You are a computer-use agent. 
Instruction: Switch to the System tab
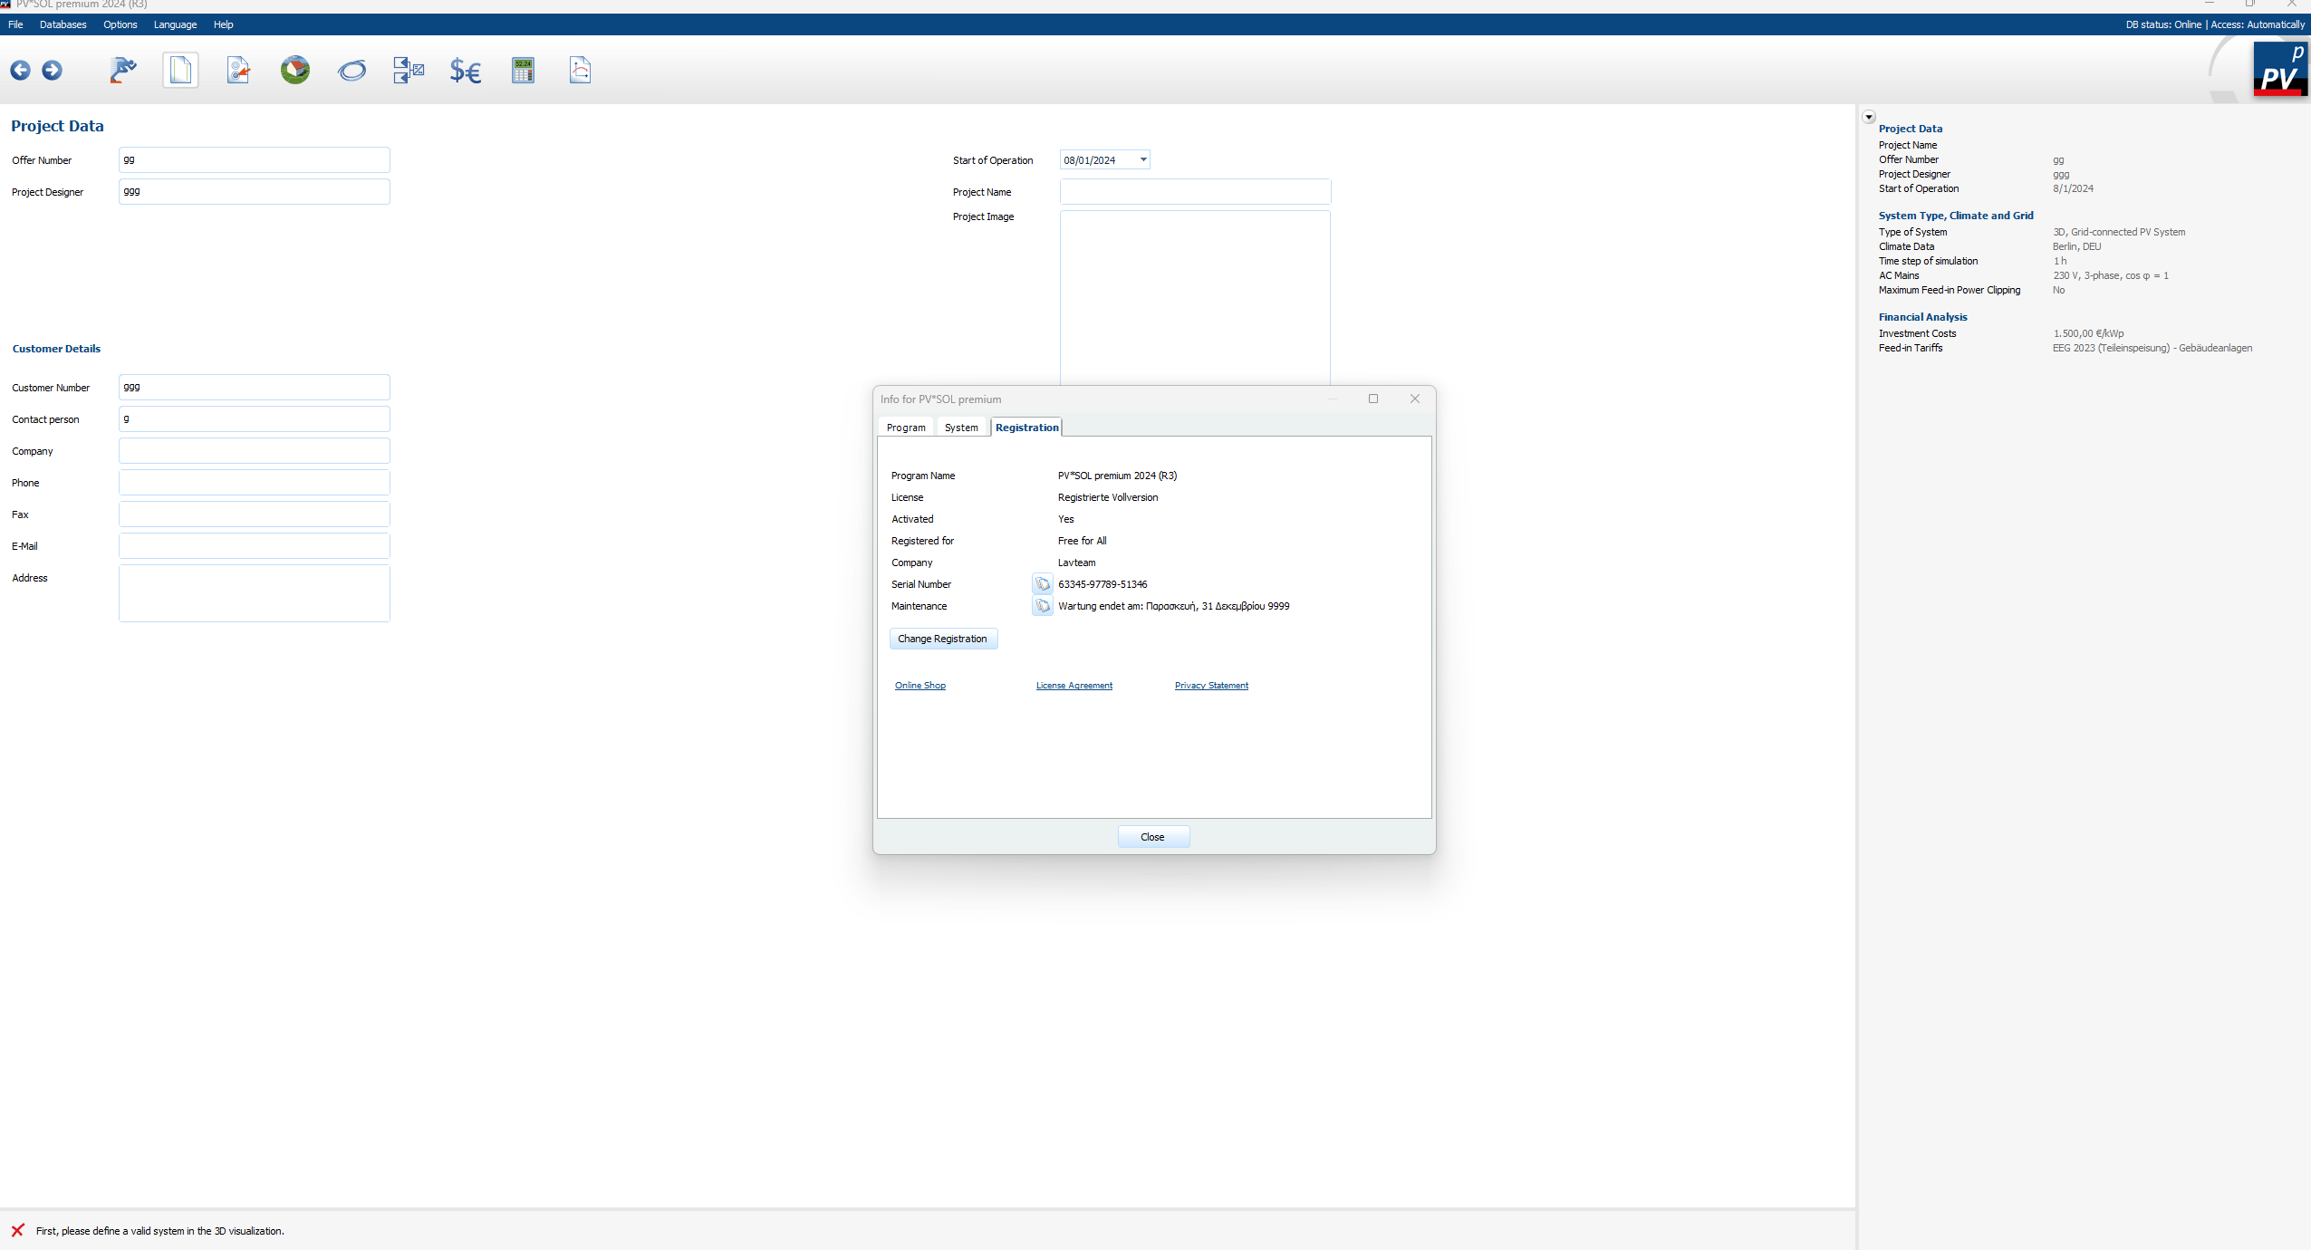(961, 427)
